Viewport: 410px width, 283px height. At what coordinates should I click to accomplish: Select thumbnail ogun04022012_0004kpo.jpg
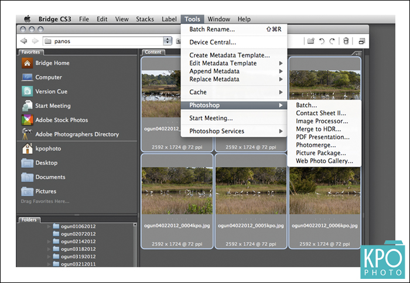[177, 201]
